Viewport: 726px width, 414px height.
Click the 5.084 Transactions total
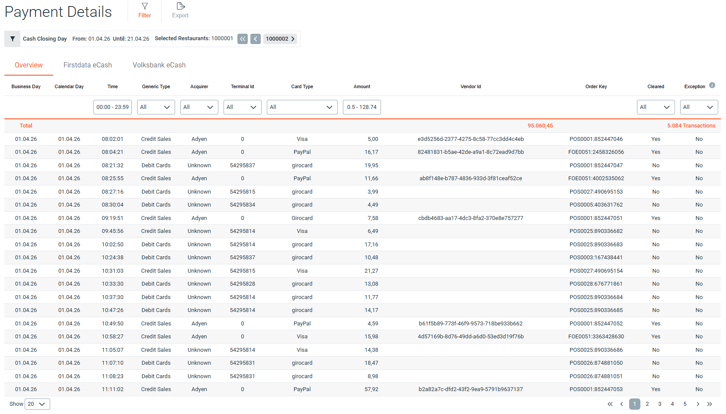pos(691,126)
